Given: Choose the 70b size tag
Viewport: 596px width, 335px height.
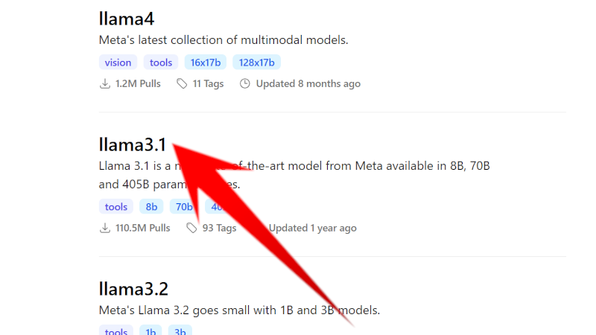Looking at the screenshot, I should click(x=183, y=207).
